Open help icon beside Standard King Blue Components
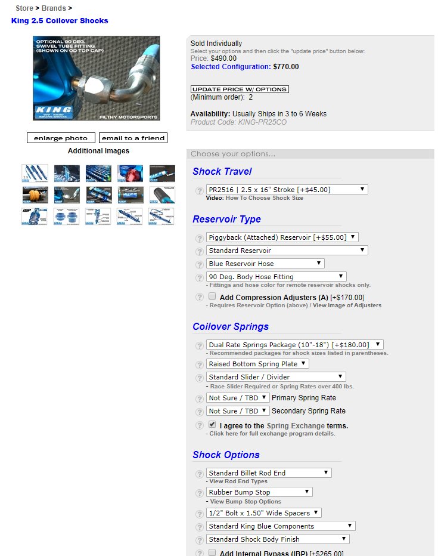 200,527
